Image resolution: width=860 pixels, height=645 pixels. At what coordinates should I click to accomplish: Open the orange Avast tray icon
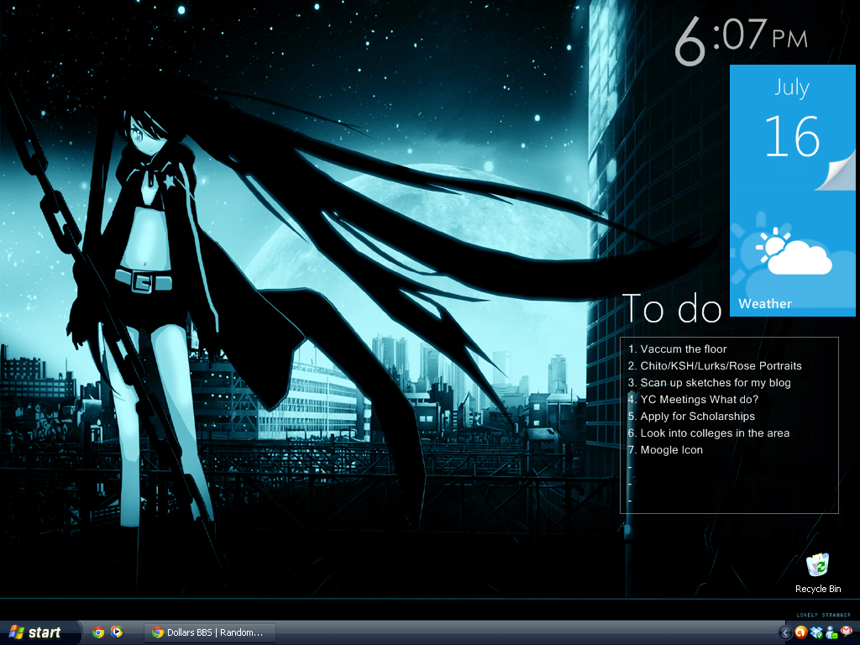800,633
